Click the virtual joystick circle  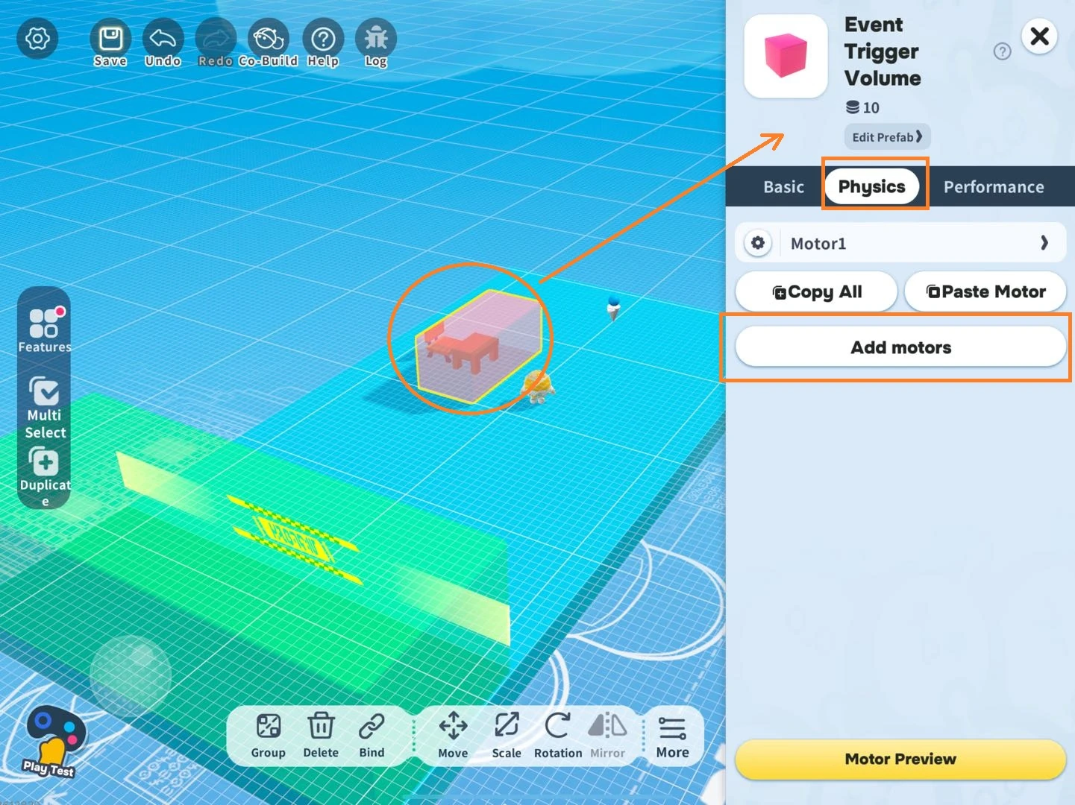[x=131, y=676]
